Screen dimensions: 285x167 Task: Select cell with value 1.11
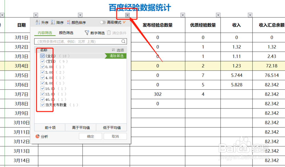237,57
